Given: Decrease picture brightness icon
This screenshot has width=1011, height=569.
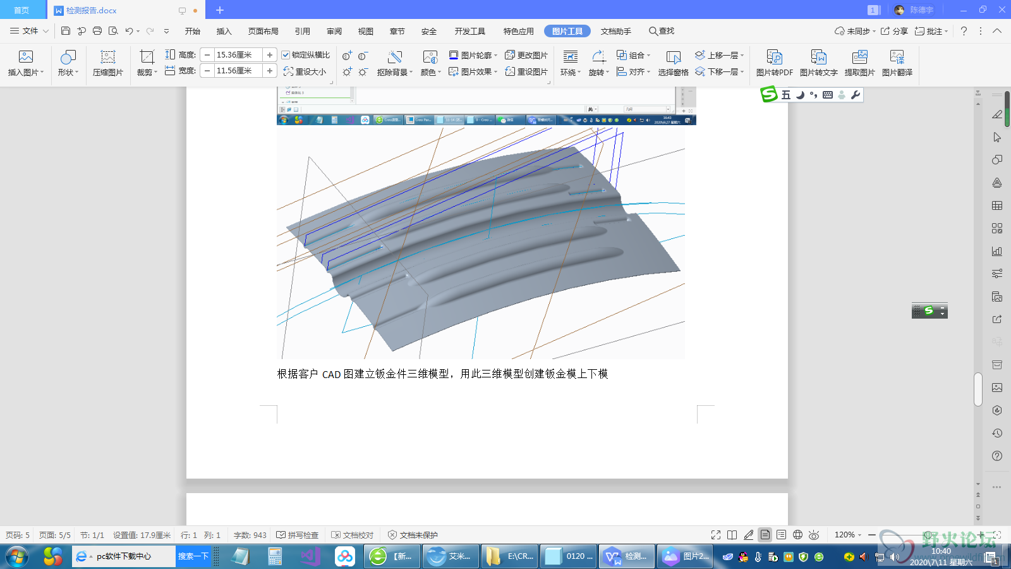Looking at the screenshot, I should (363, 71).
